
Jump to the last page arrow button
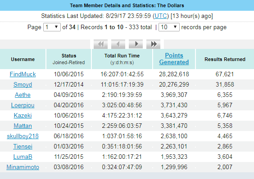click(153, 44)
